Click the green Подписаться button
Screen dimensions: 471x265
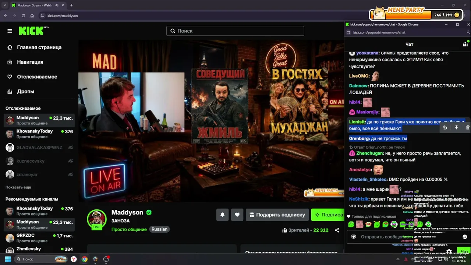(x=327, y=215)
